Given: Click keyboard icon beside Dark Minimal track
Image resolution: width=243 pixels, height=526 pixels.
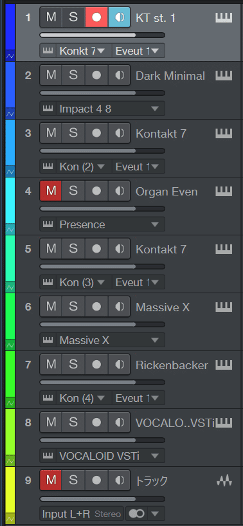Looking at the screenshot, I should point(224,76).
